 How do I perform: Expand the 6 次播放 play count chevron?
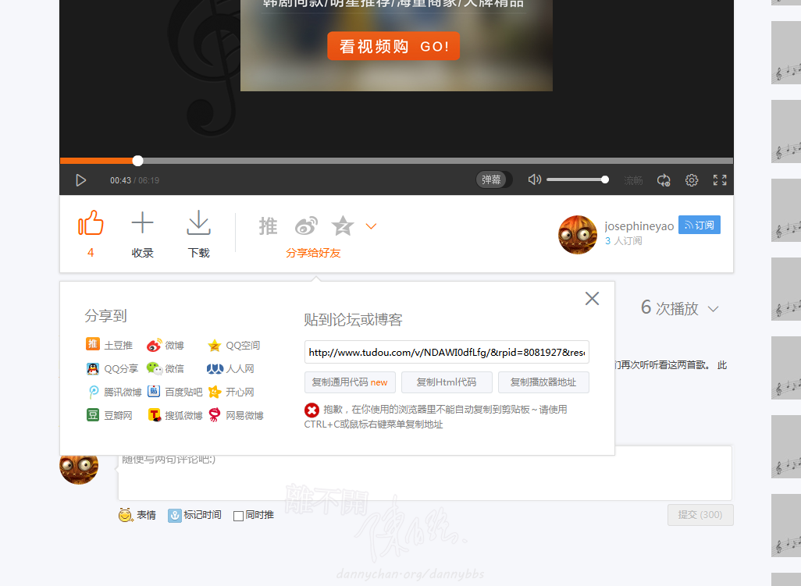tap(714, 309)
